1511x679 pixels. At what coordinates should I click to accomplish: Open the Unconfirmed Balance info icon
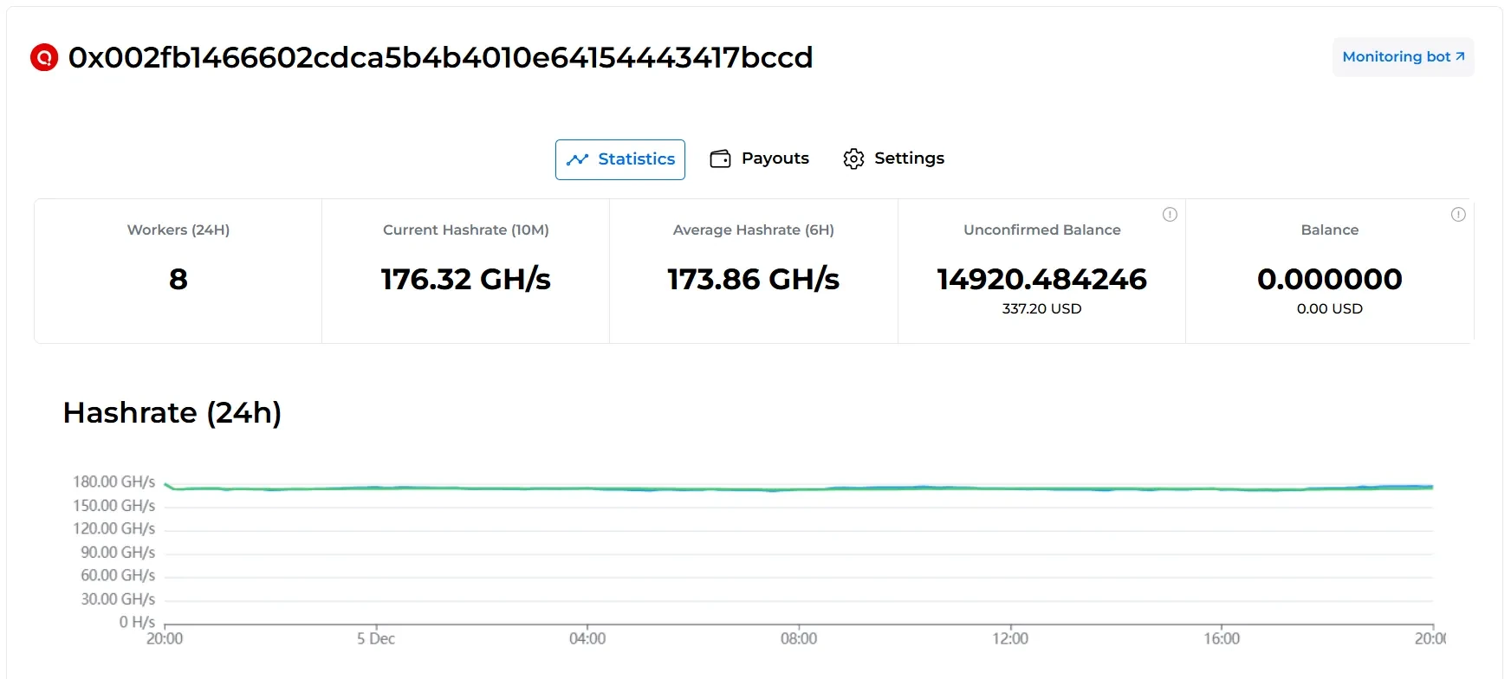pyautogui.click(x=1170, y=215)
